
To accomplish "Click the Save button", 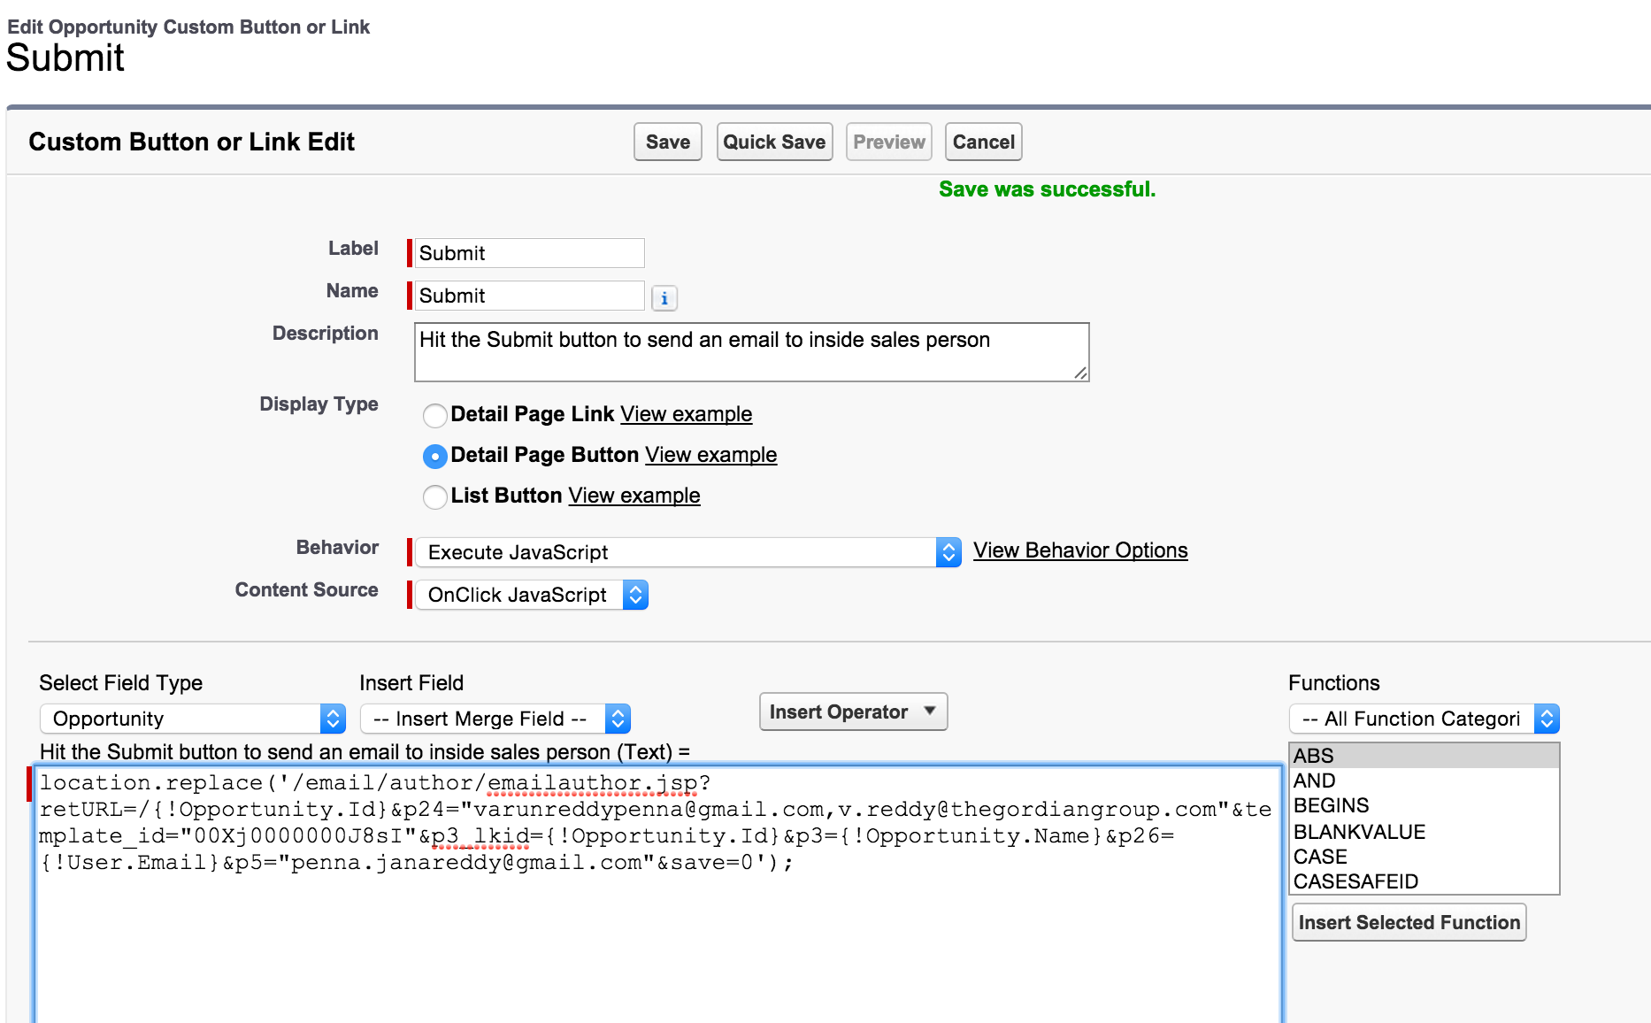I will 667,142.
